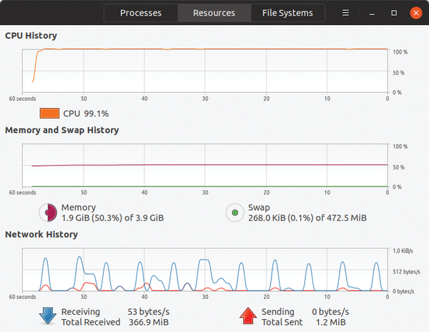429x332 pixels.
Task: Open the File Systems tab
Action: pos(287,13)
